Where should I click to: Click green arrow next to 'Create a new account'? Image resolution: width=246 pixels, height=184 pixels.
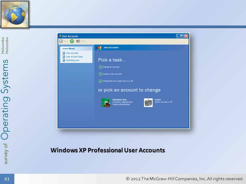point(100,74)
